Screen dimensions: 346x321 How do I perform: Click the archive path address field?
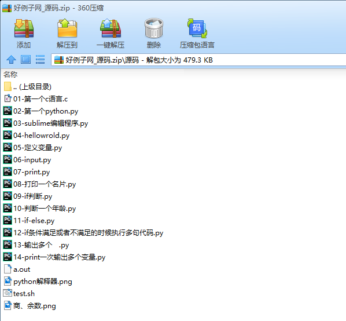coord(198,60)
